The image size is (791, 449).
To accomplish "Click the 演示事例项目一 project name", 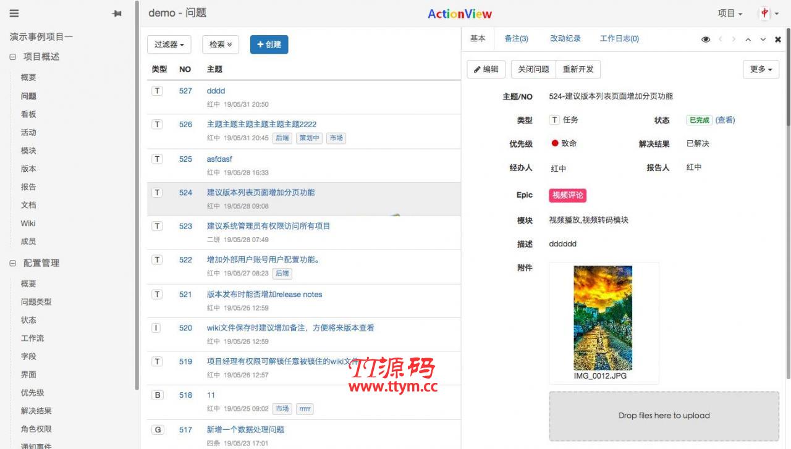I will coord(41,37).
